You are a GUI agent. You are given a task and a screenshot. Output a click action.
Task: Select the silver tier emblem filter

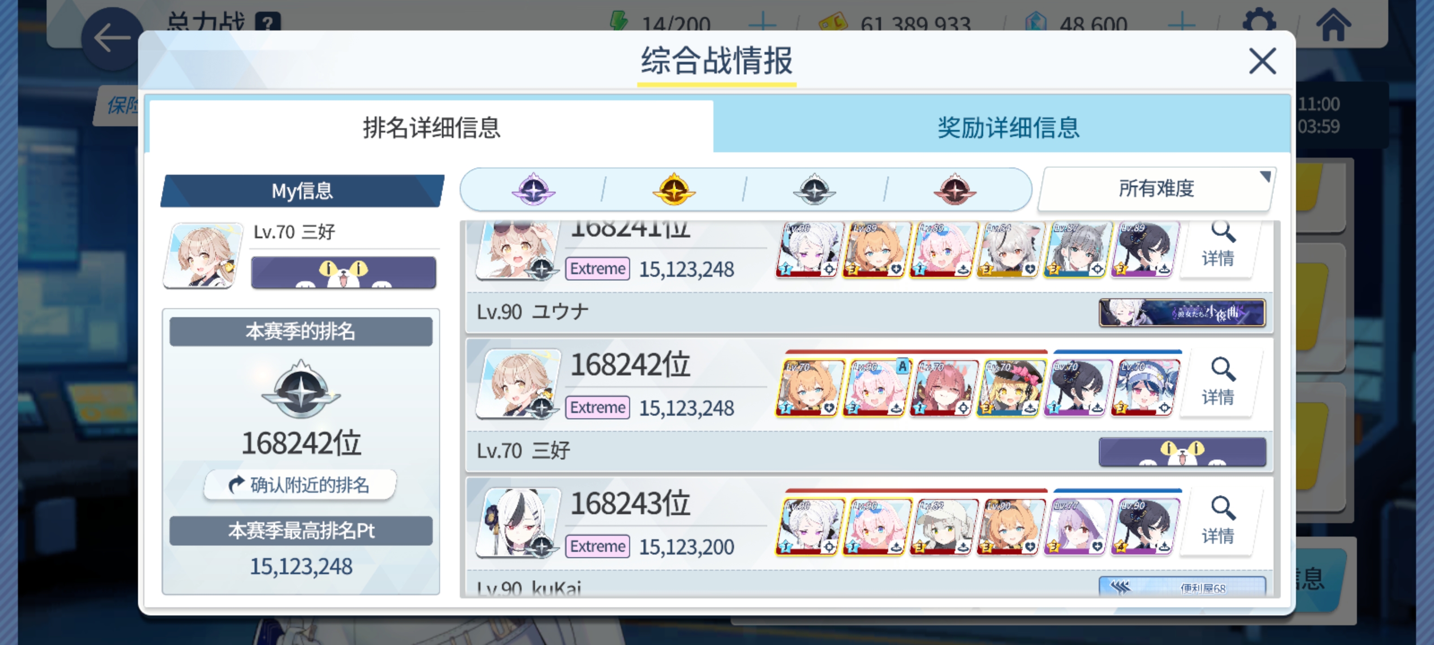pos(814,190)
